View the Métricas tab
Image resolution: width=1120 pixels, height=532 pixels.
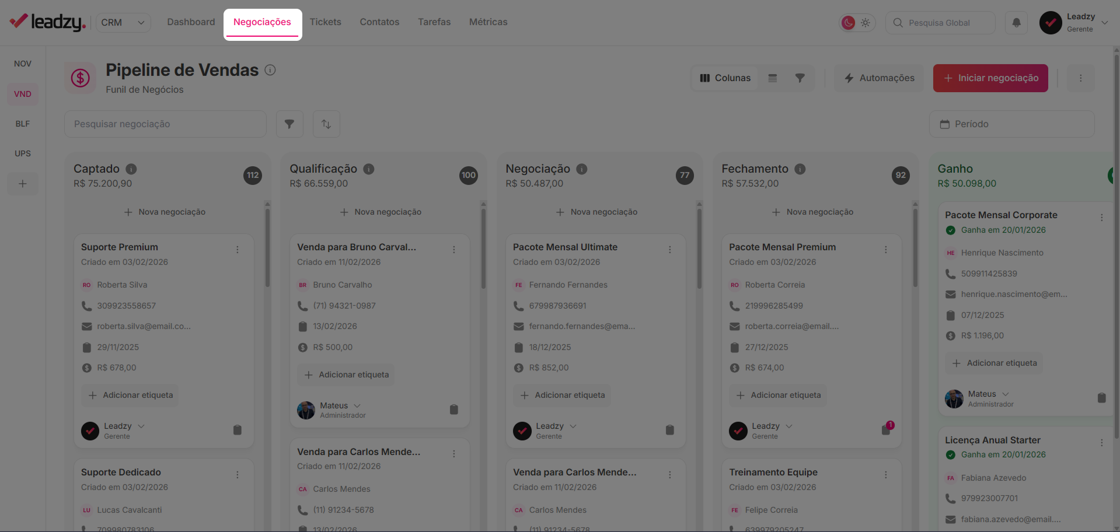(488, 22)
